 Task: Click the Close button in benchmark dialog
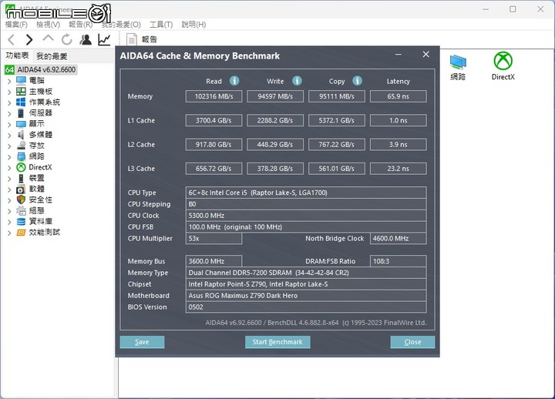point(412,342)
